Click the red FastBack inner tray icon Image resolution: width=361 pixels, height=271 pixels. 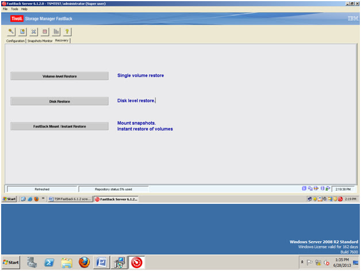340,199
